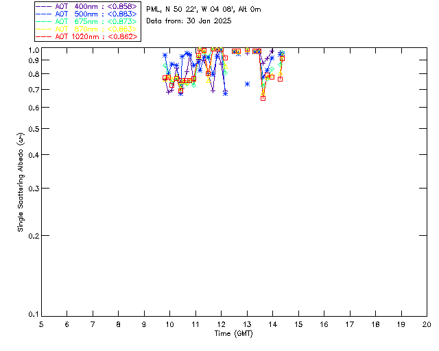Click the lowest red square marker near 13.6 GMT
Viewport: 439px width, 351px height.
coord(263,98)
